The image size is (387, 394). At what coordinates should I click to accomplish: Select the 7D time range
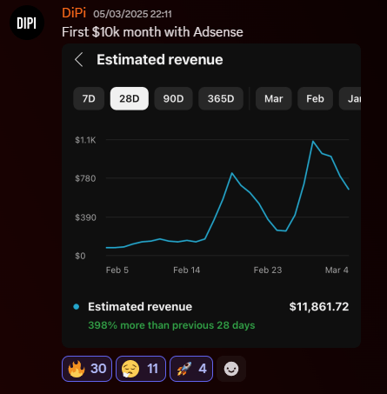click(x=89, y=98)
